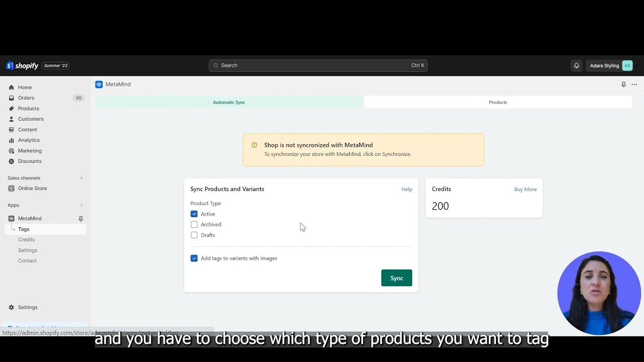This screenshot has height=362, width=644.
Task: Click the notifications bell icon
Action: [577, 65]
